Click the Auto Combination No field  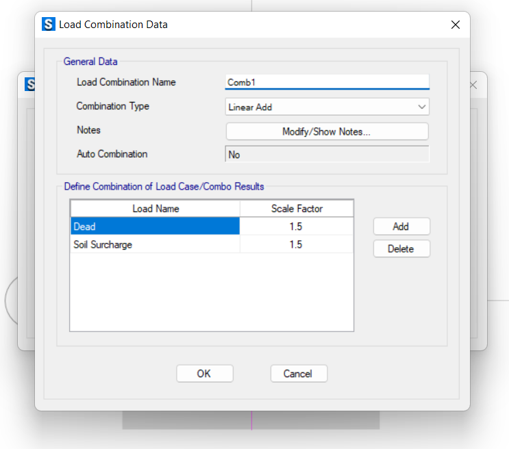point(327,154)
